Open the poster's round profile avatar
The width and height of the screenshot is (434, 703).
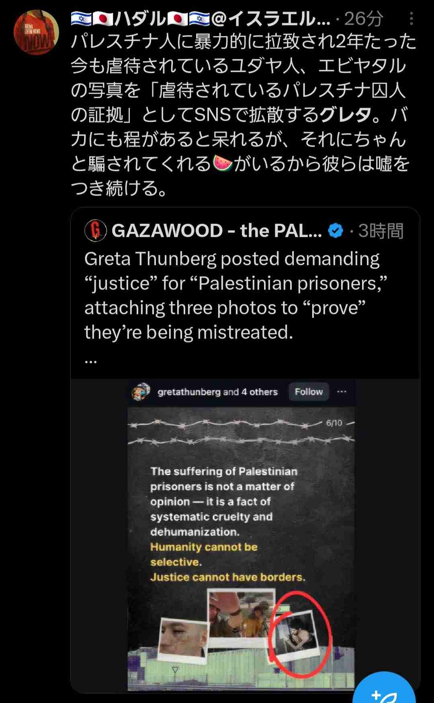[x=36, y=32]
